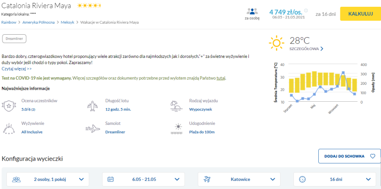The width and height of the screenshot is (381, 189).
Task: Open the 6.05 - 21.05 date dropdown
Action: [x=143, y=179]
